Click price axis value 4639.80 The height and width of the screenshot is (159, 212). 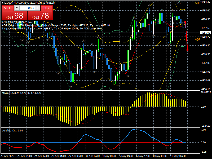click(206, 45)
